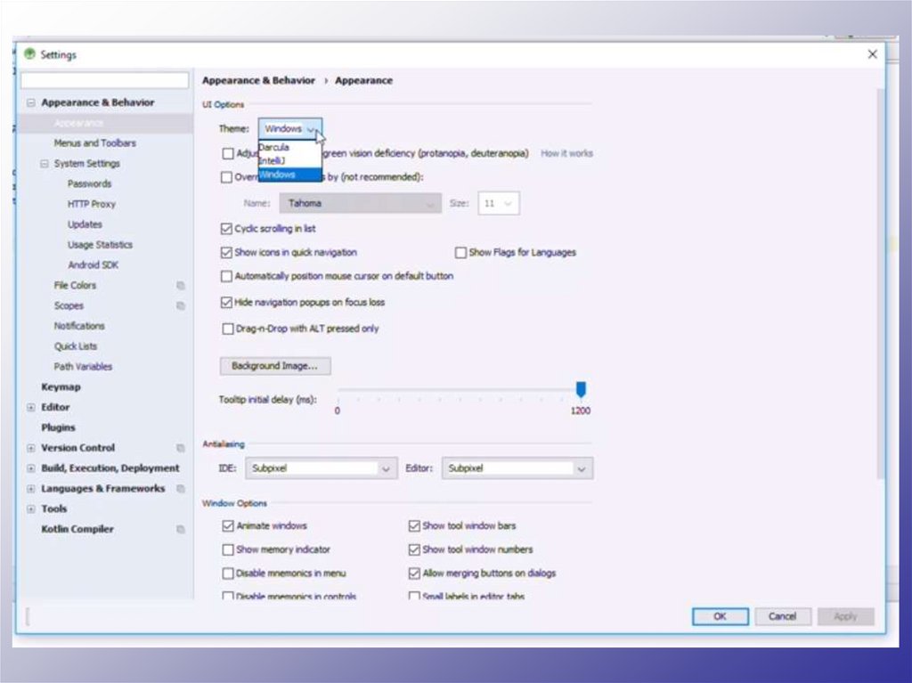Enable Automatically position mouse cursor on default button

tap(226, 276)
